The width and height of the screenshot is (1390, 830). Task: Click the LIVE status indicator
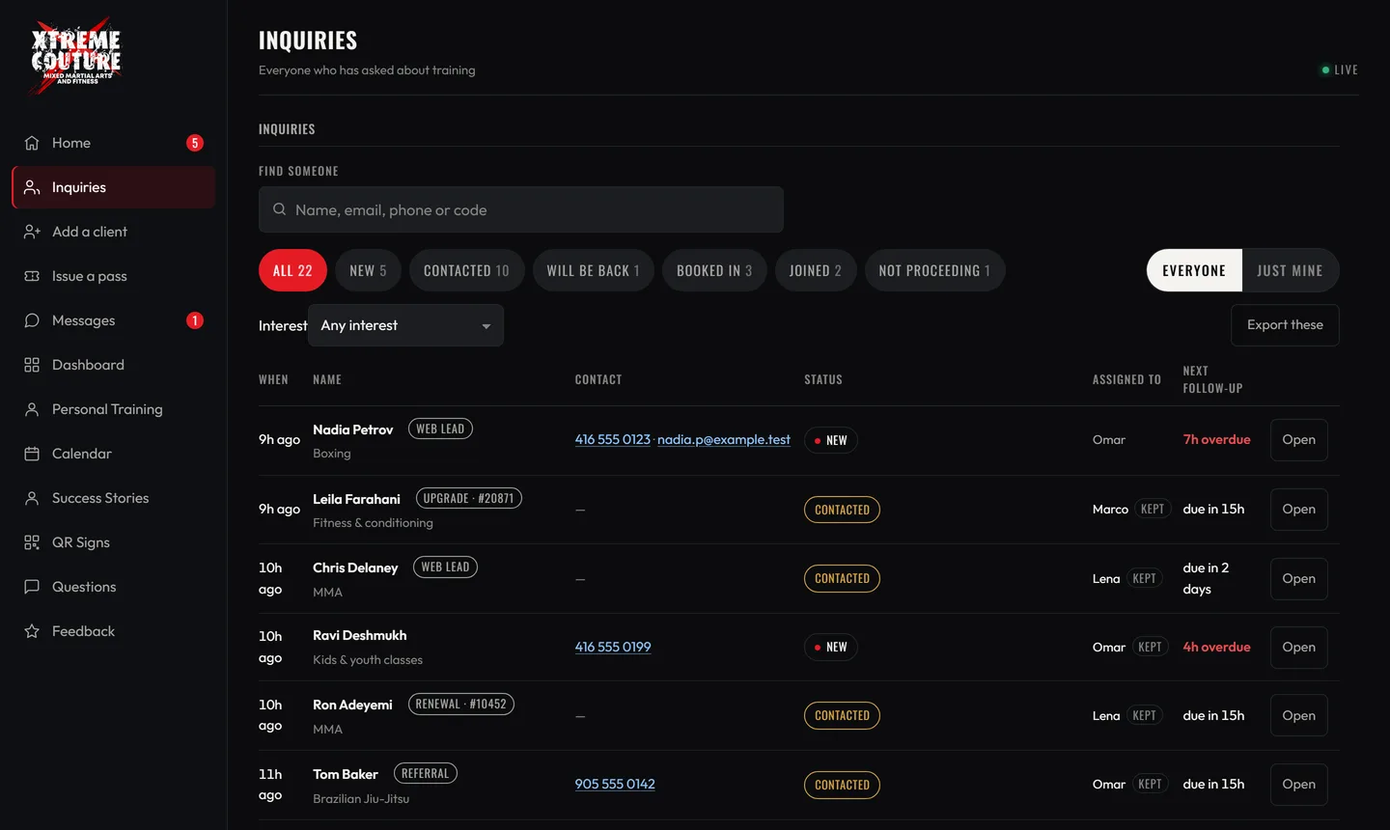(x=1340, y=69)
